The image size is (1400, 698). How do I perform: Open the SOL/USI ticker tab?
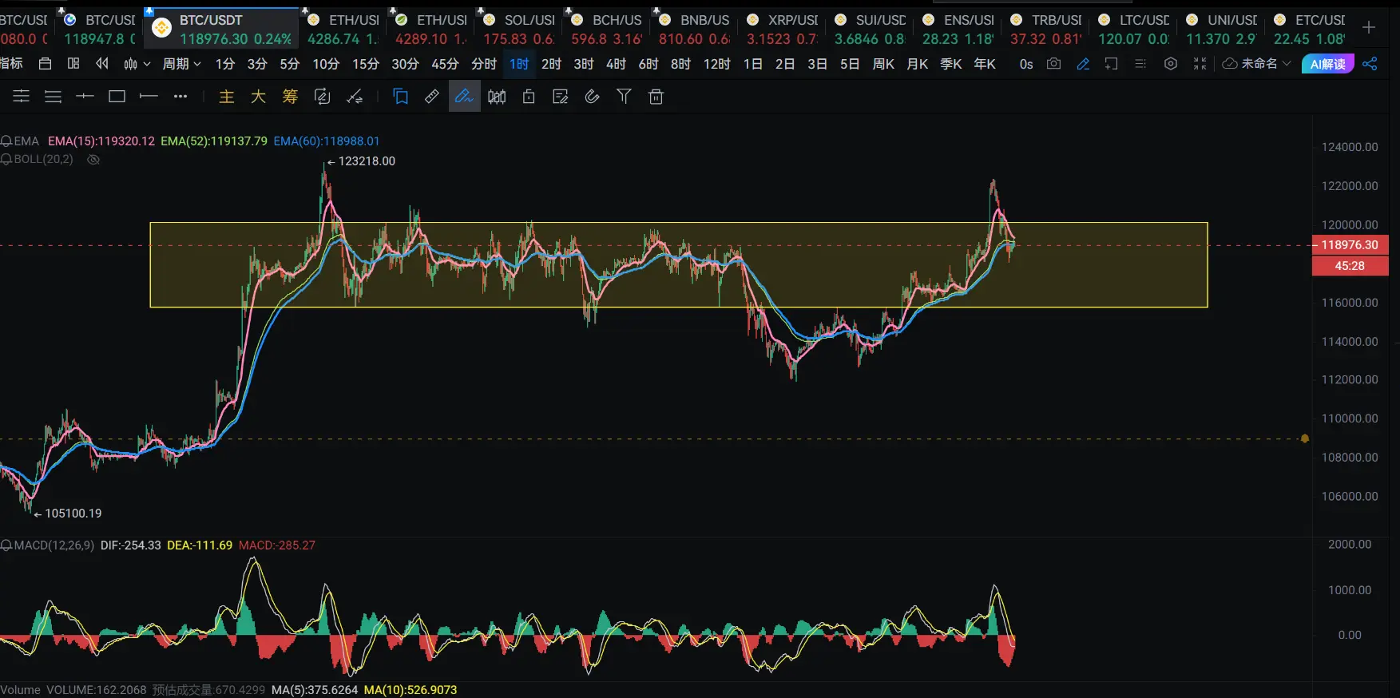tap(519, 29)
